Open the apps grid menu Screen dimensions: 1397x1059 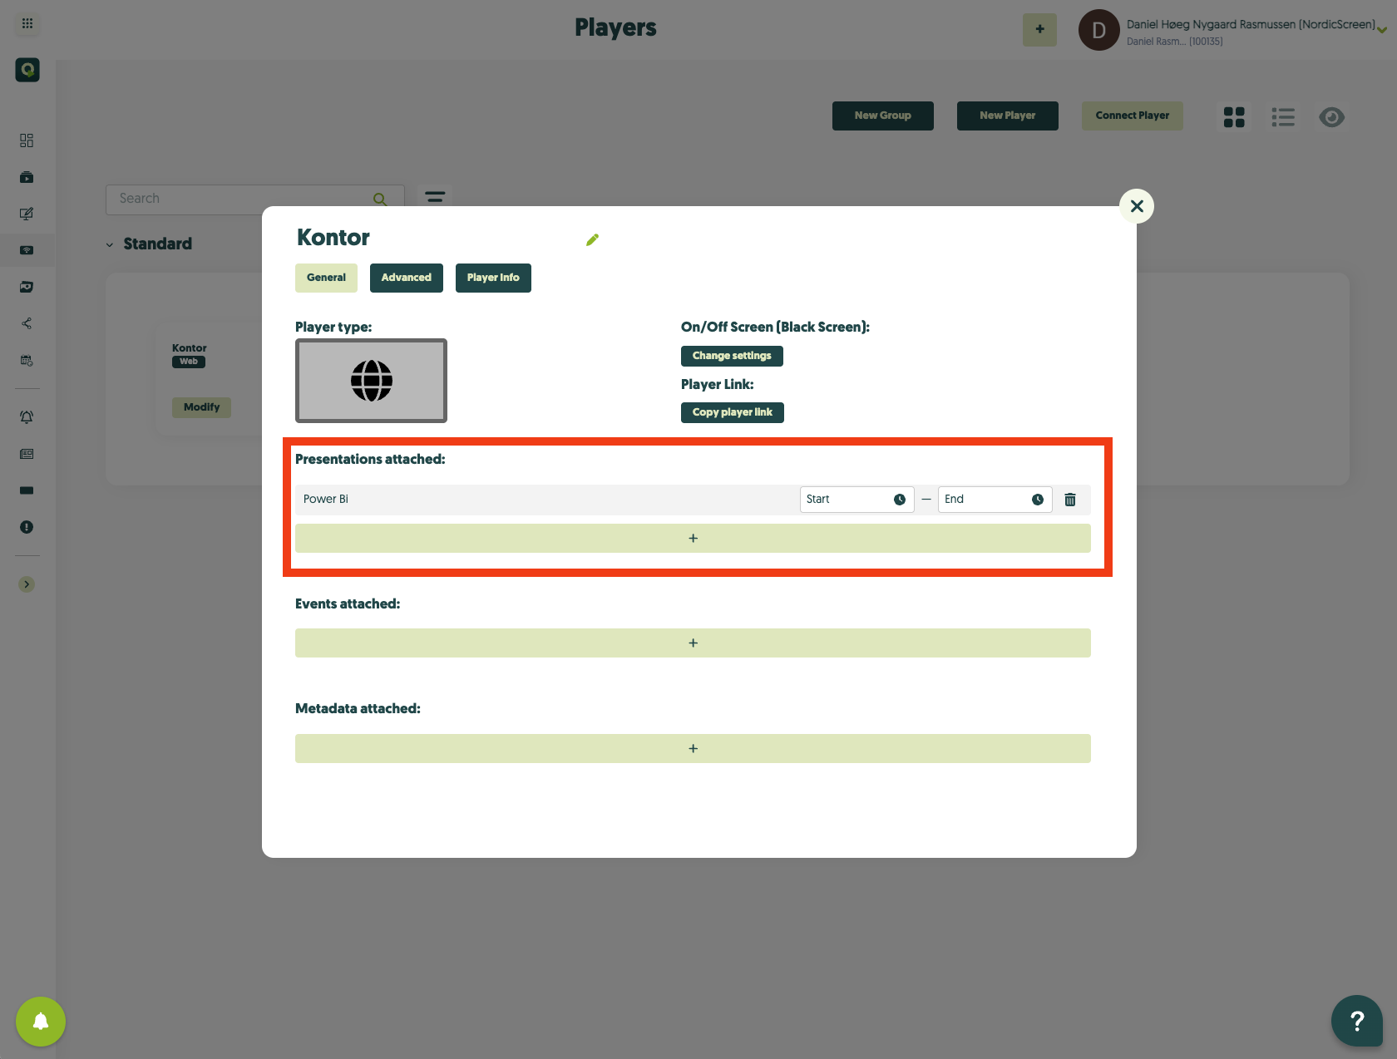click(27, 23)
